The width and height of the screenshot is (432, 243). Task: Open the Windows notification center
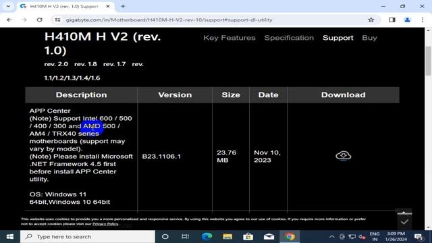tap(419, 237)
